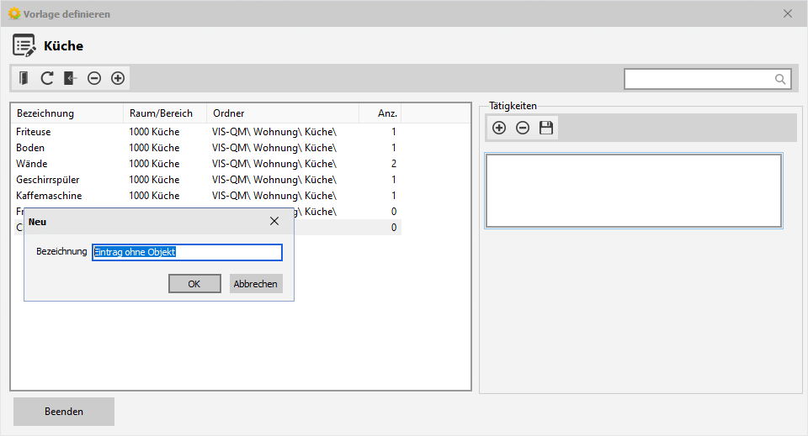Click the search magnifier icon
Image resolution: width=808 pixels, height=436 pixels.
click(780, 79)
